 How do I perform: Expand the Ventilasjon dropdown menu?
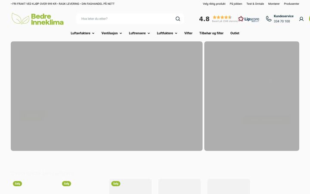(x=112, y=33)
